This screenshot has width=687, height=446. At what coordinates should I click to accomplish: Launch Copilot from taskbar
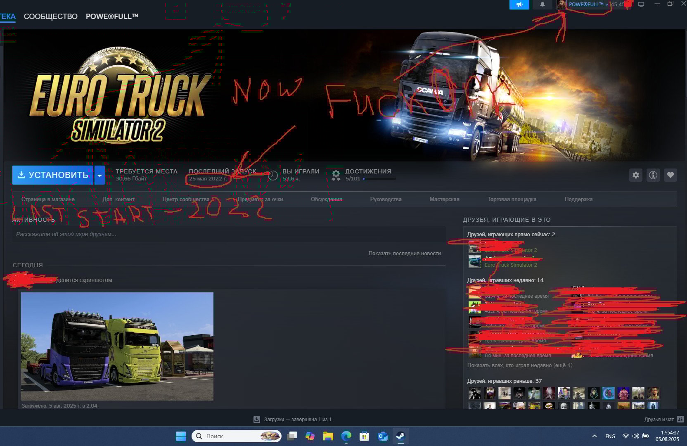[x=310, y=436]
